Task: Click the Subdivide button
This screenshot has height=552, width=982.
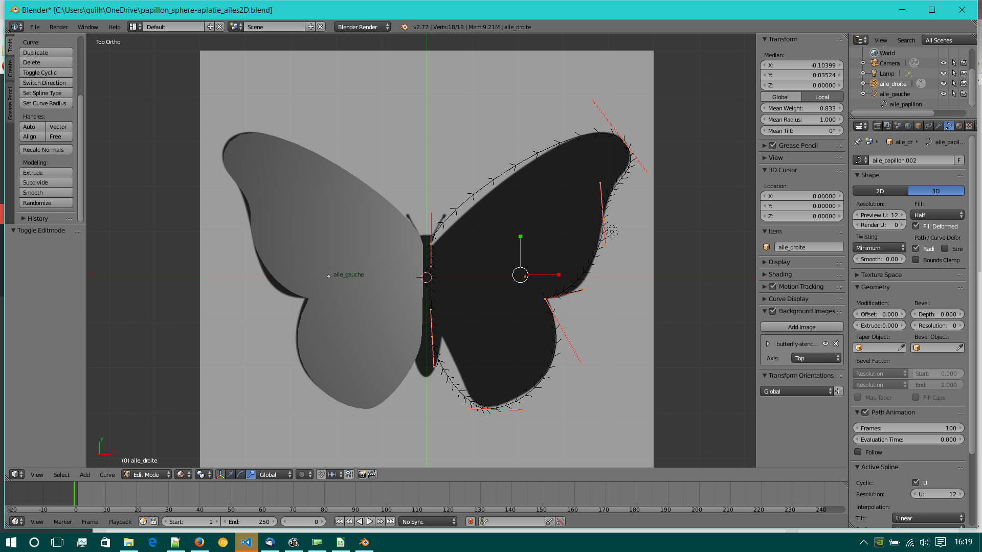Action: 46,182
